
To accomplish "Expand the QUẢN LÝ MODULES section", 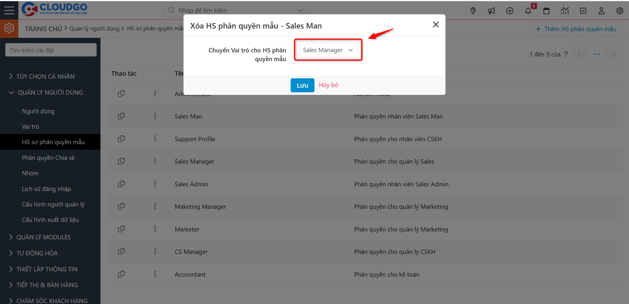I will tap(43, 237).
